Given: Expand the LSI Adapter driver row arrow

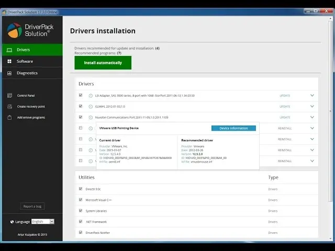Looking at the screenshot, I should [312, 96].
